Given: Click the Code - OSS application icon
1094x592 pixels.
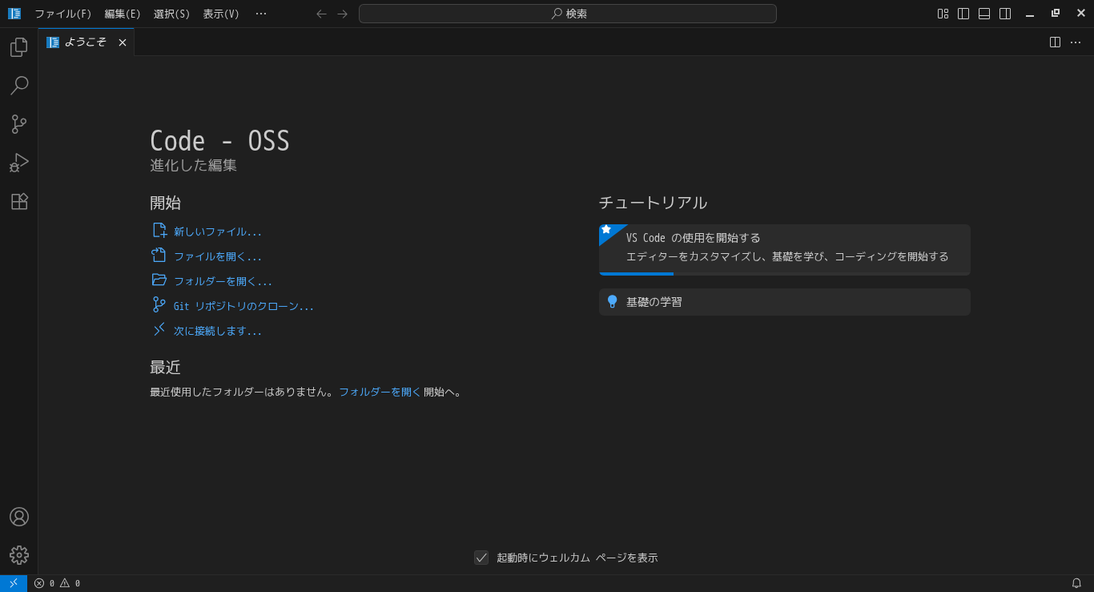Looking at the screenshot, I should point(14,14).
